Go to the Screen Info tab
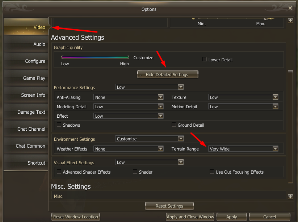This screenshot has width=298, height=222. [26, 95]
